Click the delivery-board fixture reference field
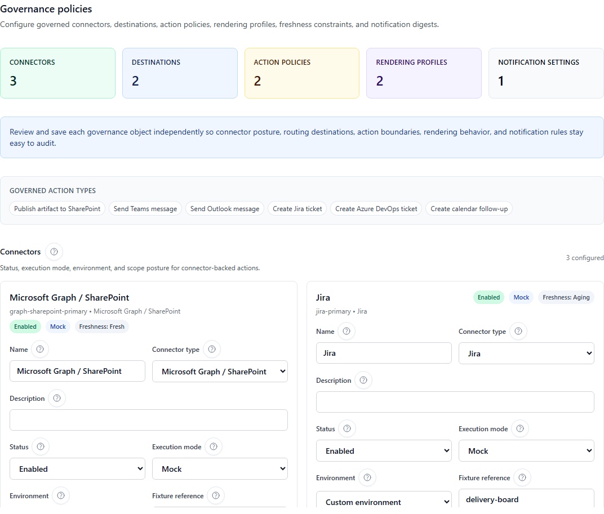Screen dimensions: 604x514 click(526, 499)
